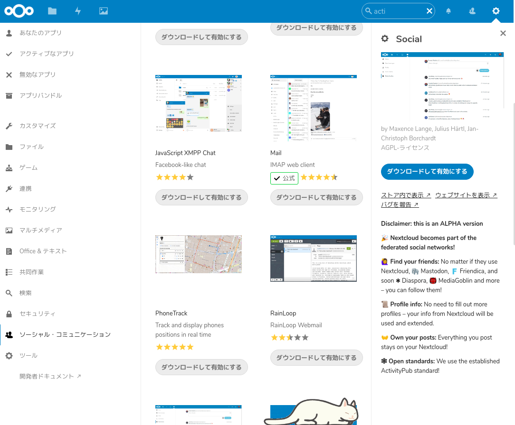Click the lock icon beside セキュリティ
Screen dimensions: 515x425
[9, 314]
